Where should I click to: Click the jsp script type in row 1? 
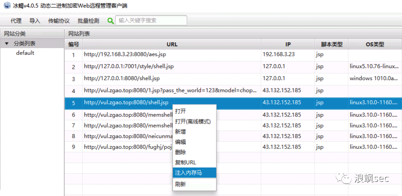tap(331, 54)
